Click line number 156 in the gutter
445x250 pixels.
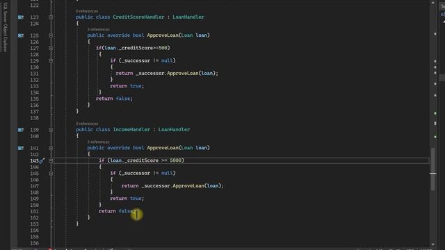tap(34, 243)
